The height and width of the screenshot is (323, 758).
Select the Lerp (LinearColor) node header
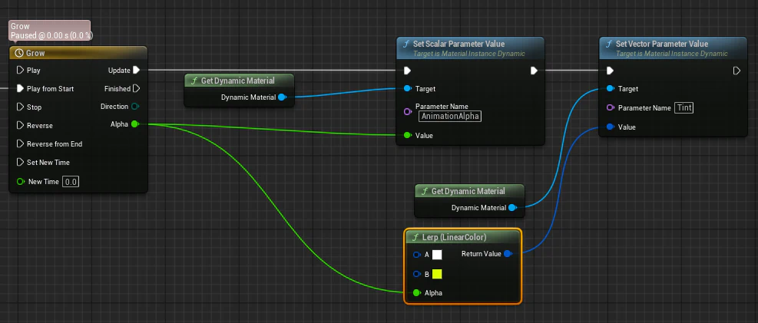462,238
